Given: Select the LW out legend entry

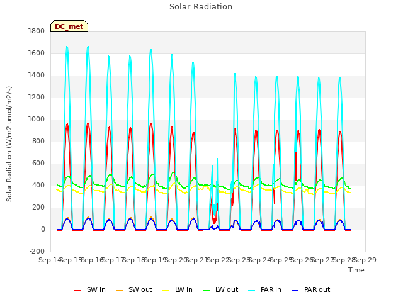Looking at the screenshot, I should click(220, 290).
